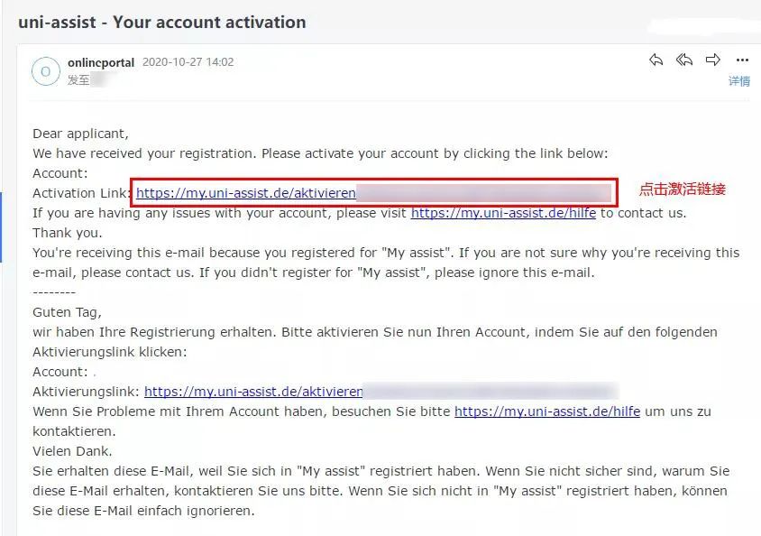Show message details via 详情
The height and width of the screenshot is (536, 761).
pyautogui.click(x=739, y=81)
